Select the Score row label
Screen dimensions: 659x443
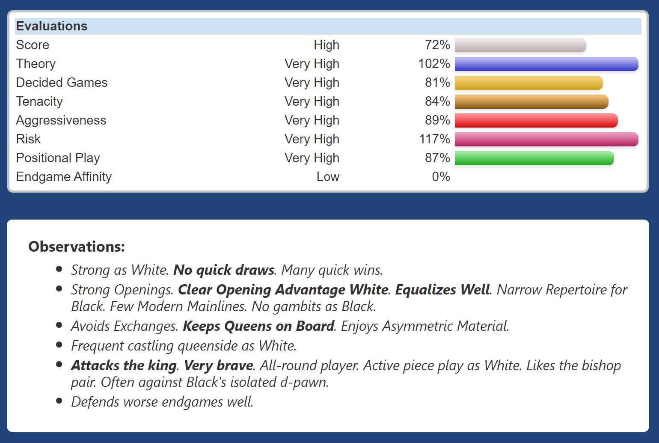(33, 45)
